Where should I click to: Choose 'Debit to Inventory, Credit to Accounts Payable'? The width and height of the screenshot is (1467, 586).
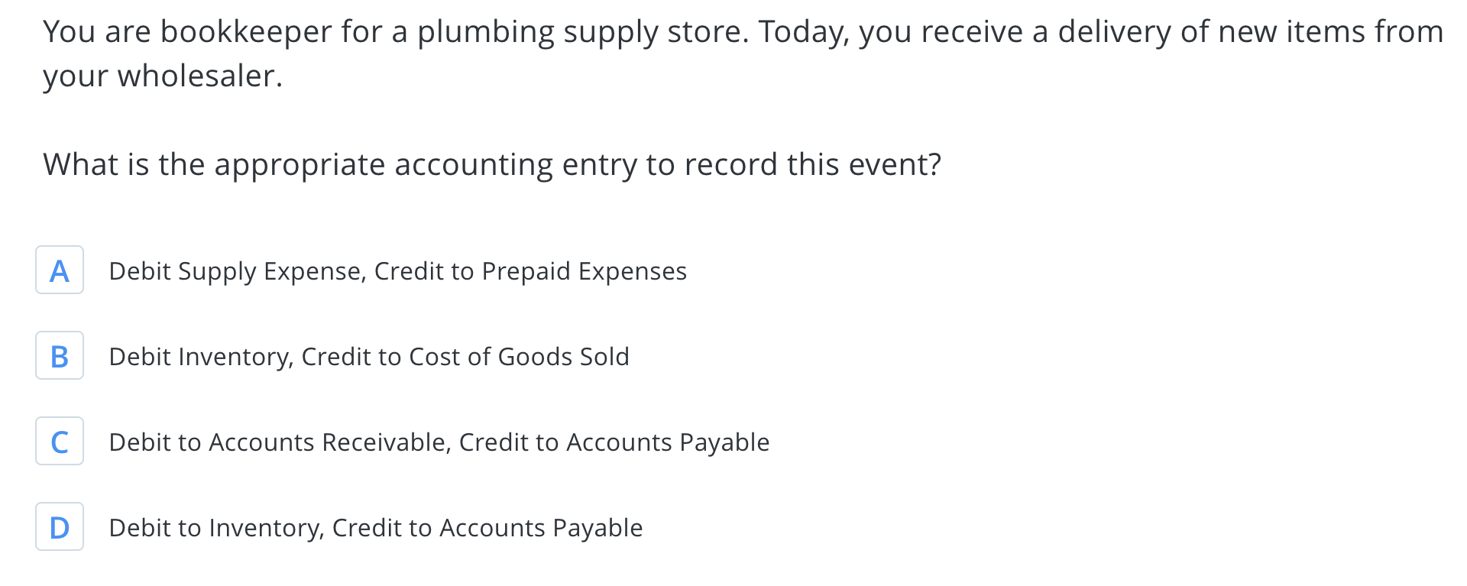pos(376,528)
